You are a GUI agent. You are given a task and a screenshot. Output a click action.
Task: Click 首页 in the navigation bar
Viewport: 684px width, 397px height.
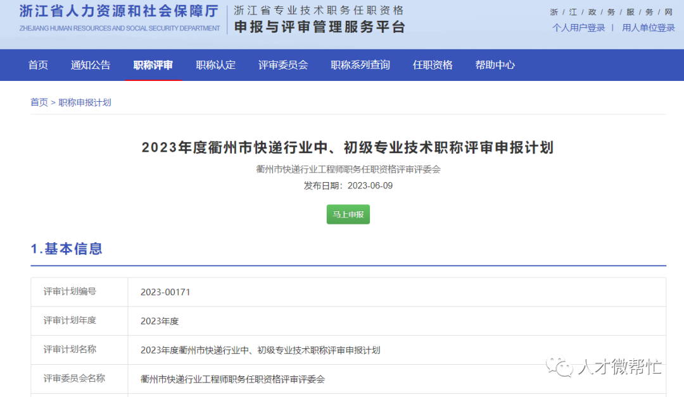tap(37, 64)
